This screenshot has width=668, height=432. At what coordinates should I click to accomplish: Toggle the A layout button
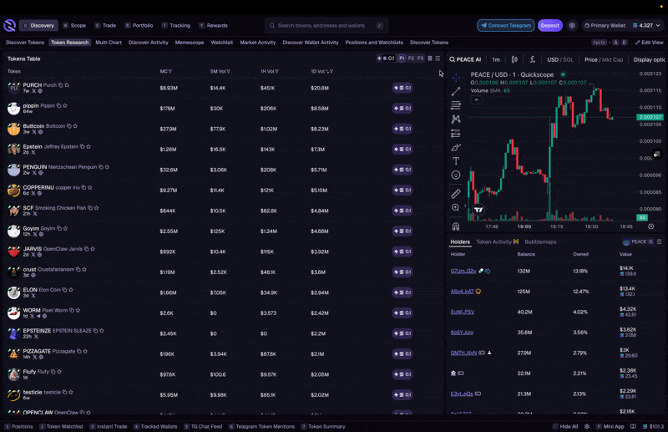615,43
